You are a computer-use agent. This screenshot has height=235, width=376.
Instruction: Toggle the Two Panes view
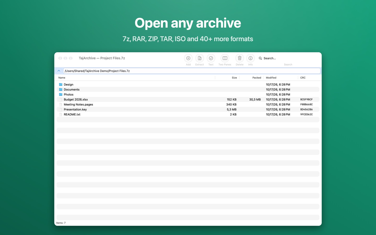coord(225,58)
